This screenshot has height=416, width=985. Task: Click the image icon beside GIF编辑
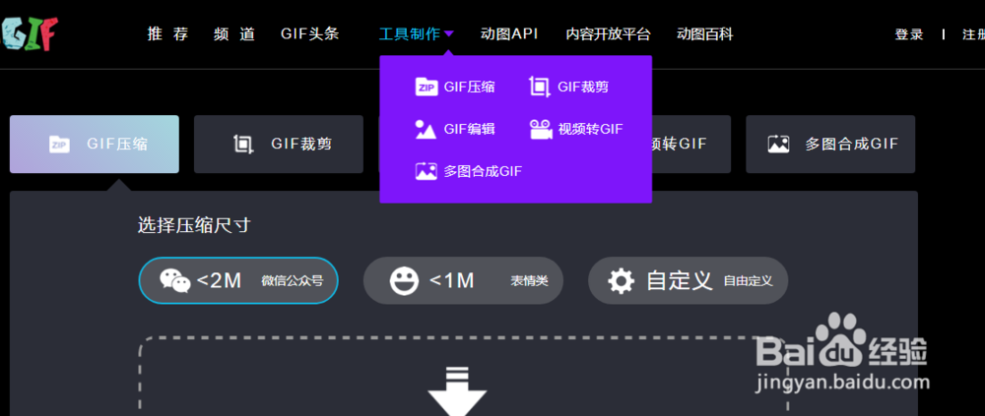(x=426, y=129)
